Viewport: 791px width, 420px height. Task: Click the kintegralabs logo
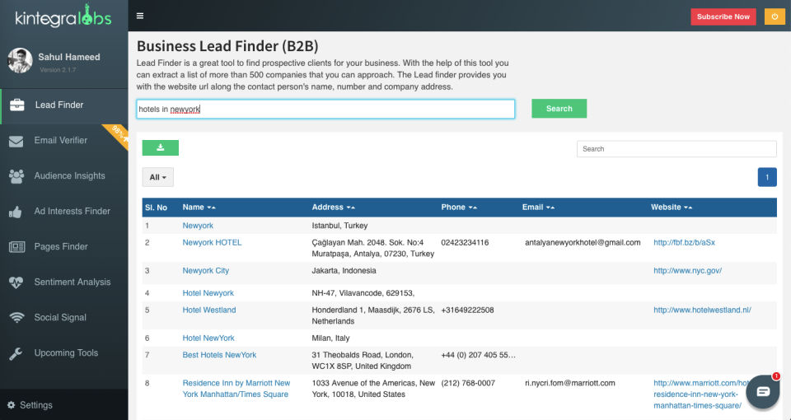coord(63,16)
